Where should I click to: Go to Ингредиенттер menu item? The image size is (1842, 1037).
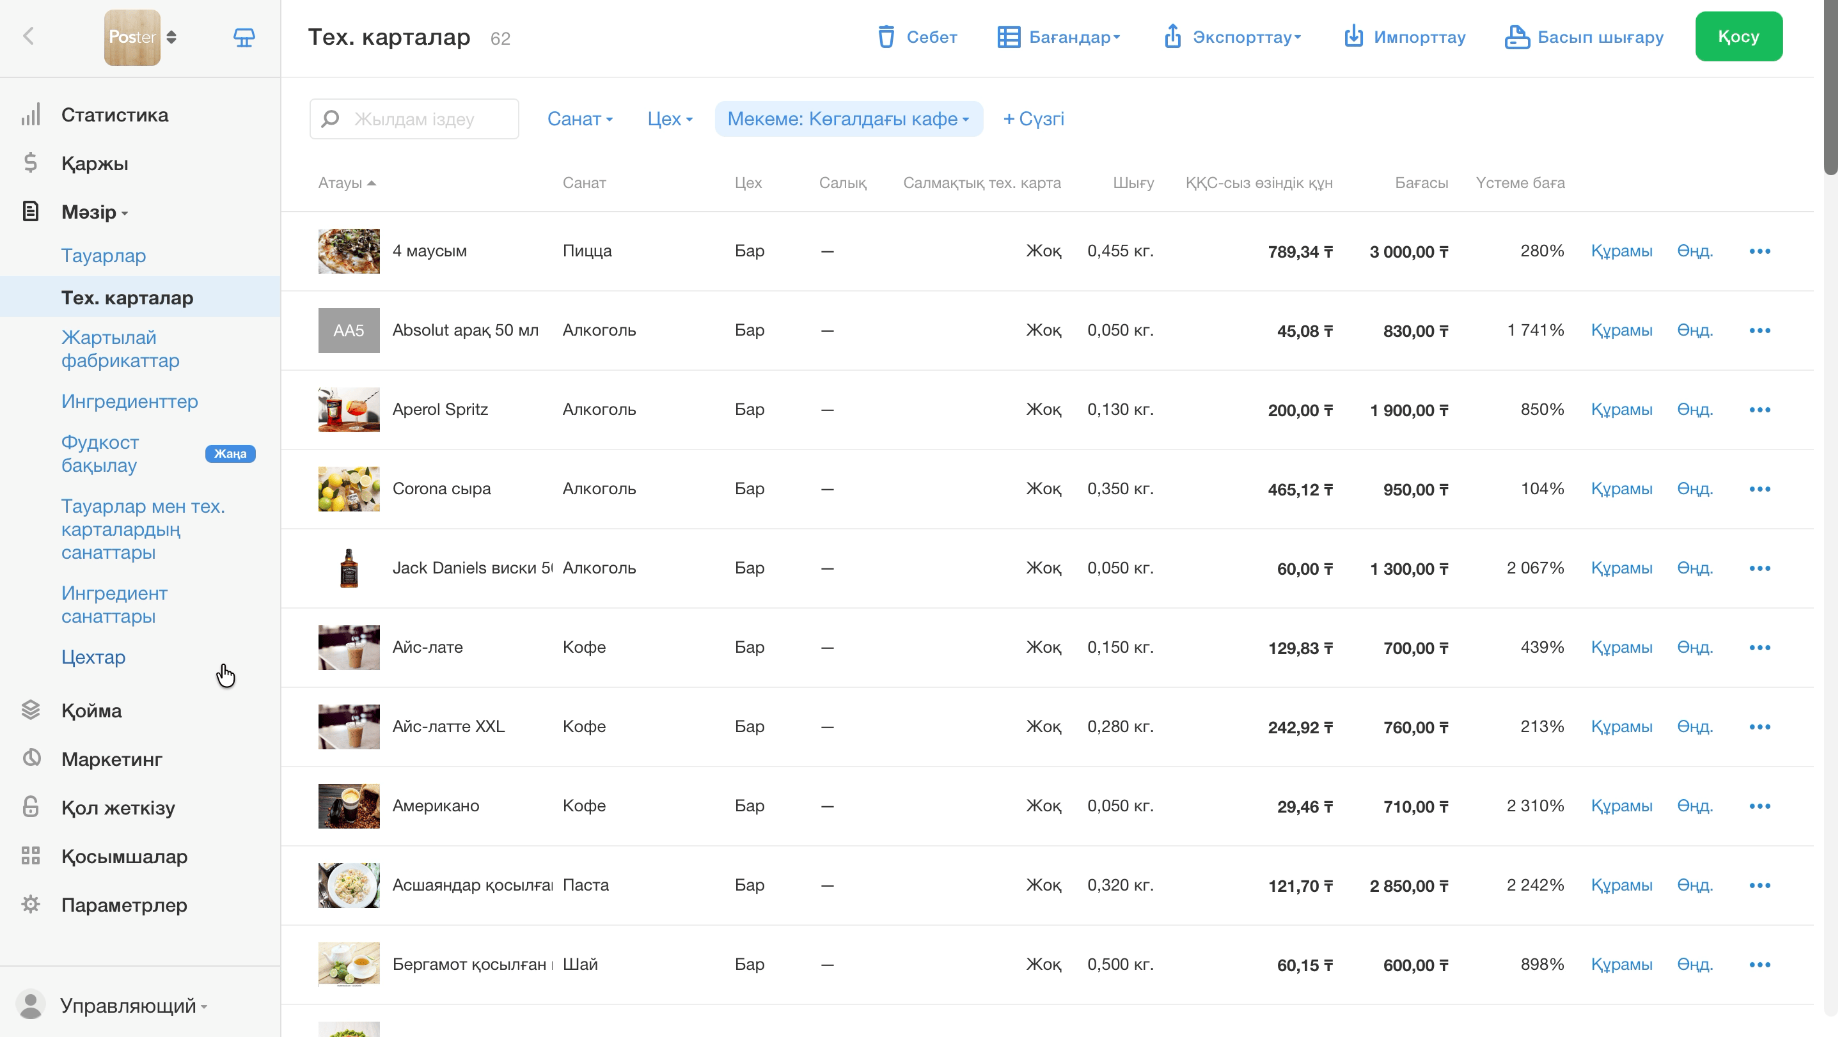129,401
